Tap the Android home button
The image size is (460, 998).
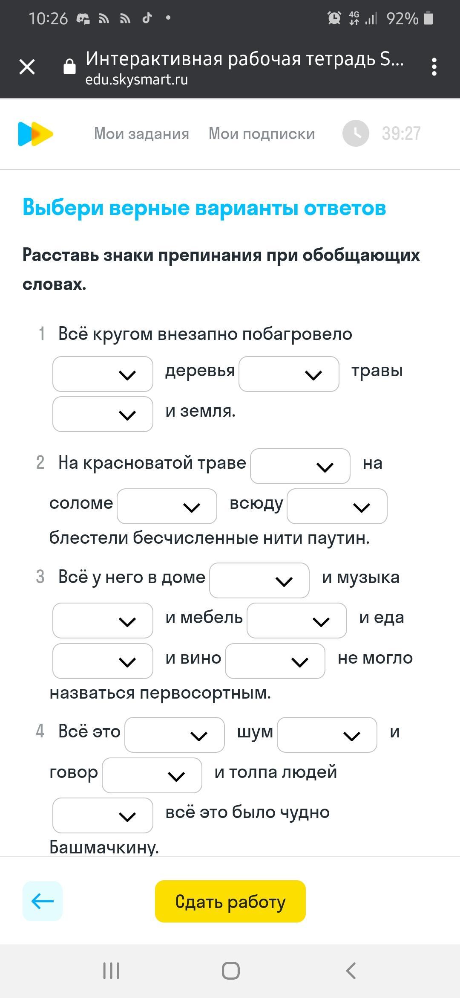pos(230,970)
